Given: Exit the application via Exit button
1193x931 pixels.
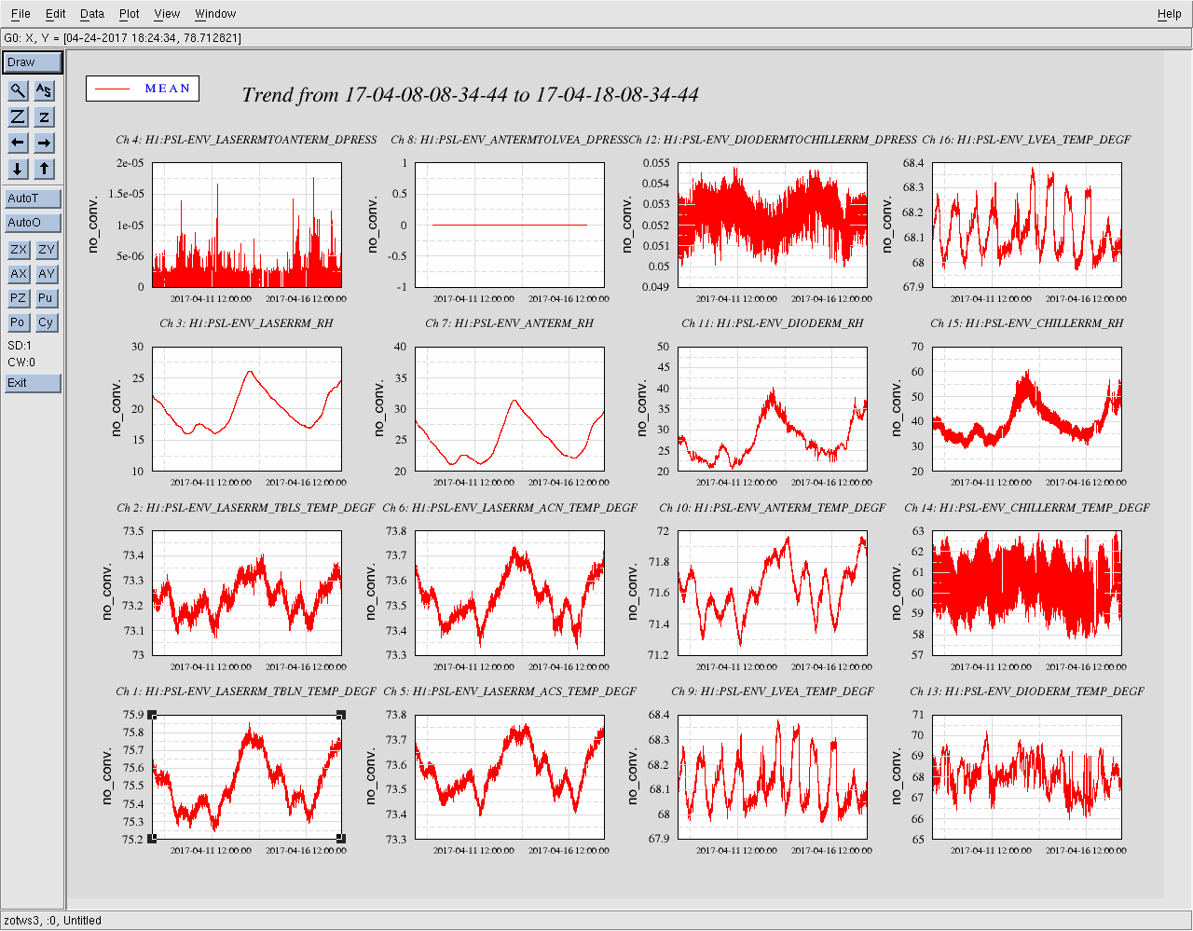Looking at the screenshot, I should coord(33,383).
